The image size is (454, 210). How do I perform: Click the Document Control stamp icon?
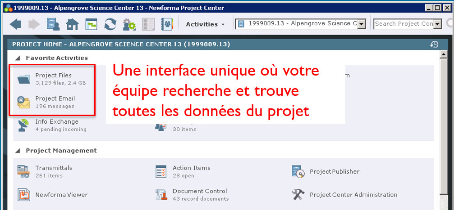(161, 195)
